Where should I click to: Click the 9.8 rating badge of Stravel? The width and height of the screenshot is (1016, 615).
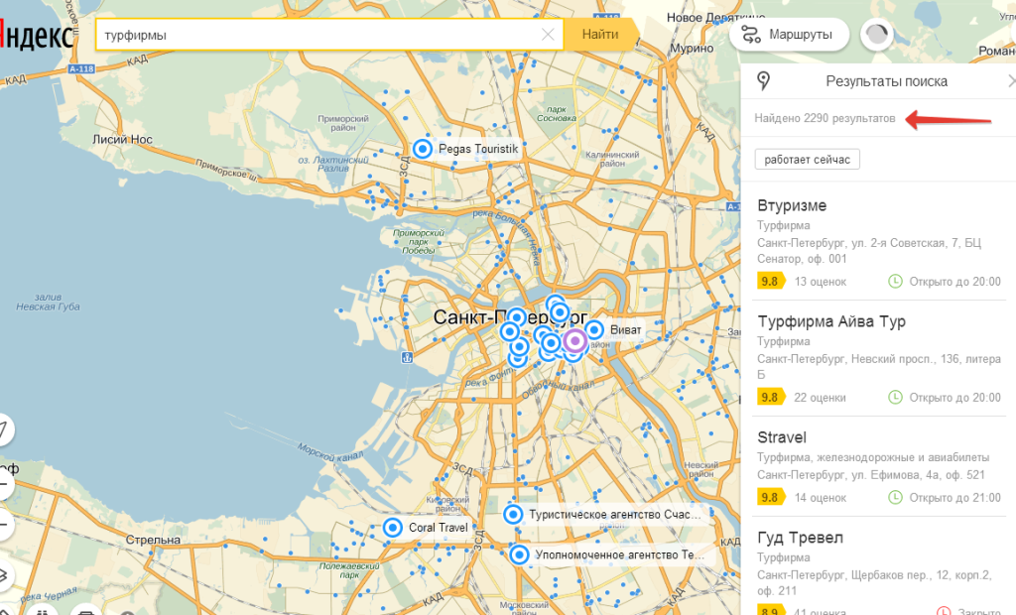pyautogui.click(x=770, y=498)
